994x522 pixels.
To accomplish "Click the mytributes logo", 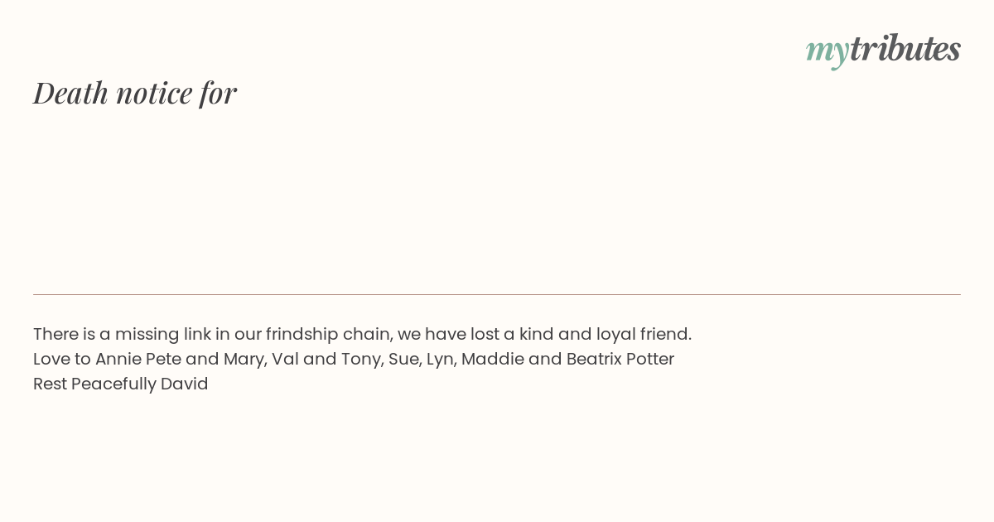I will [x=883, y=50].
